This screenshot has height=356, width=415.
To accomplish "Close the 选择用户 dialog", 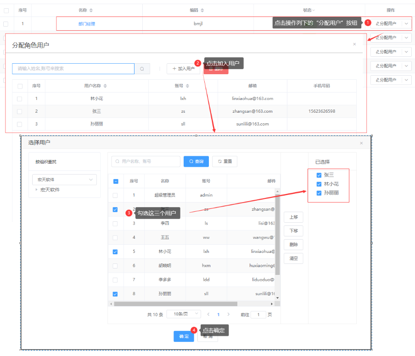I will pos(361,143).
